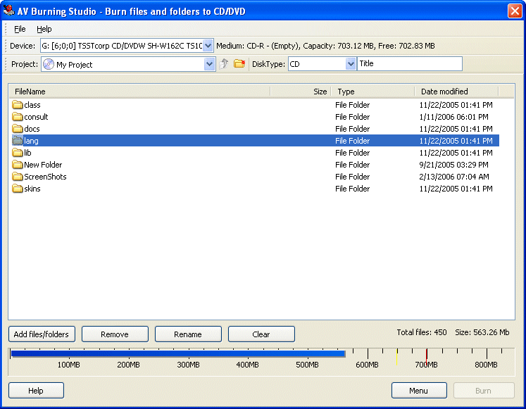Click the skins folder icon

click(18, 189)
